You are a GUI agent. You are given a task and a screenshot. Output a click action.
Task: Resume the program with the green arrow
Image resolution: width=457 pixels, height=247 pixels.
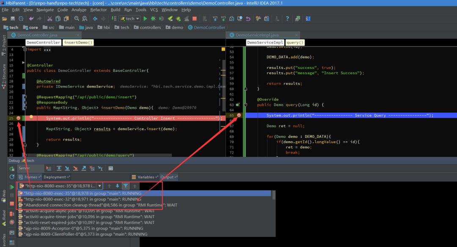(x=12, y=187)
